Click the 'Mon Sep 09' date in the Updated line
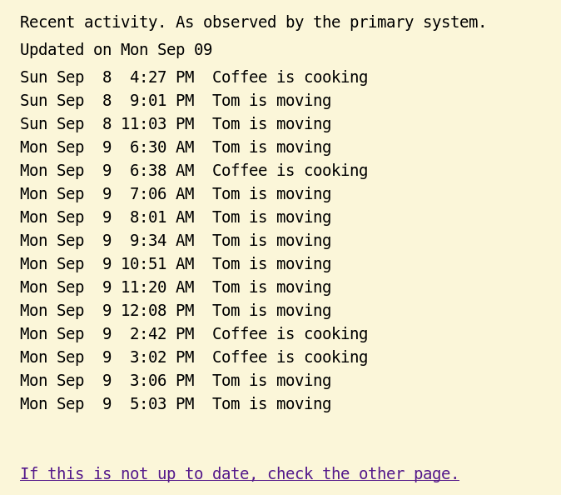This screenshot has height=495, width=561. pos(166,50)
